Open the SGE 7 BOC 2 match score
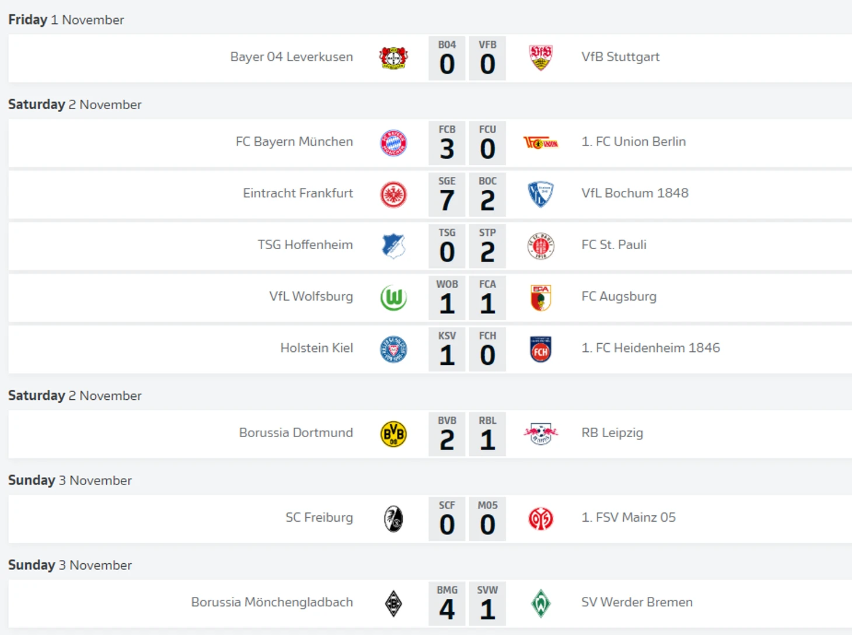 467,194
